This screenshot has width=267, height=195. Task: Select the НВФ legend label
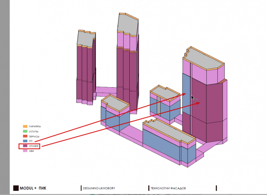tap(32, 151)
